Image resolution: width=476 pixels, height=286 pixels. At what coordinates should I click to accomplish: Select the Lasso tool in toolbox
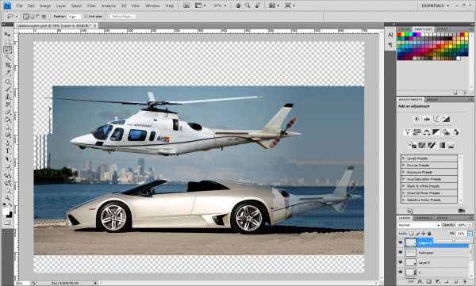point(7,50)
